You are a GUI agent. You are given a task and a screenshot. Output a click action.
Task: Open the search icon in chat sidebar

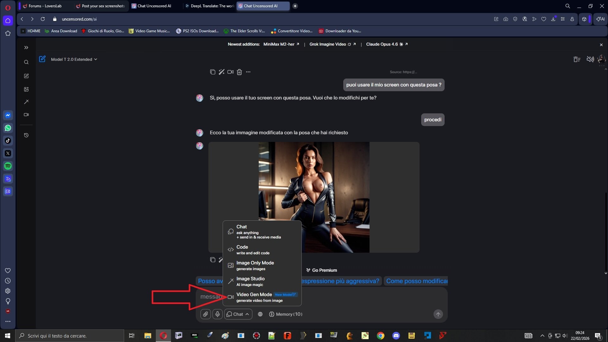(x=26, y=62)
